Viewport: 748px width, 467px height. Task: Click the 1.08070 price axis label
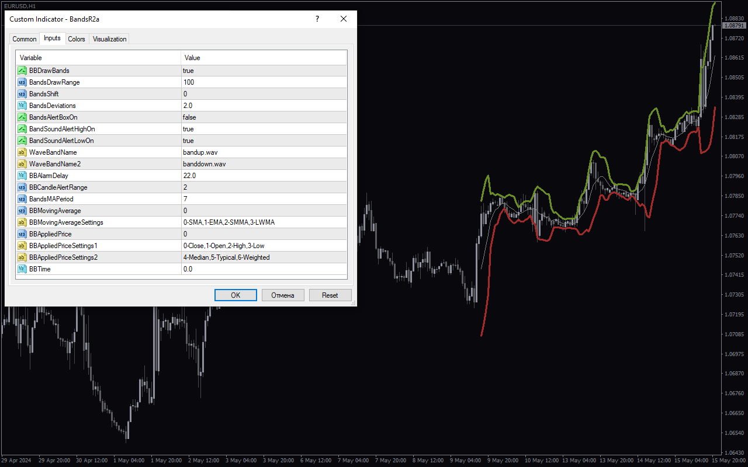(x=734, y=156)
